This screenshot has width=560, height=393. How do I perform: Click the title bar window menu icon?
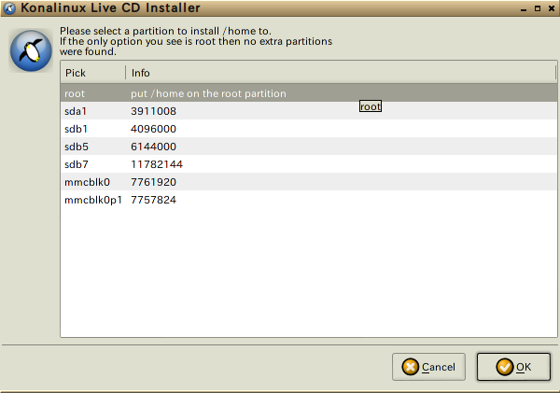coord(9,8)
